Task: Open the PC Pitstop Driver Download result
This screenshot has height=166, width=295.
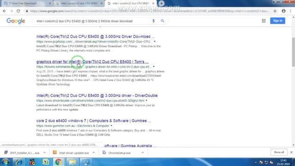Action: (95, 36)
